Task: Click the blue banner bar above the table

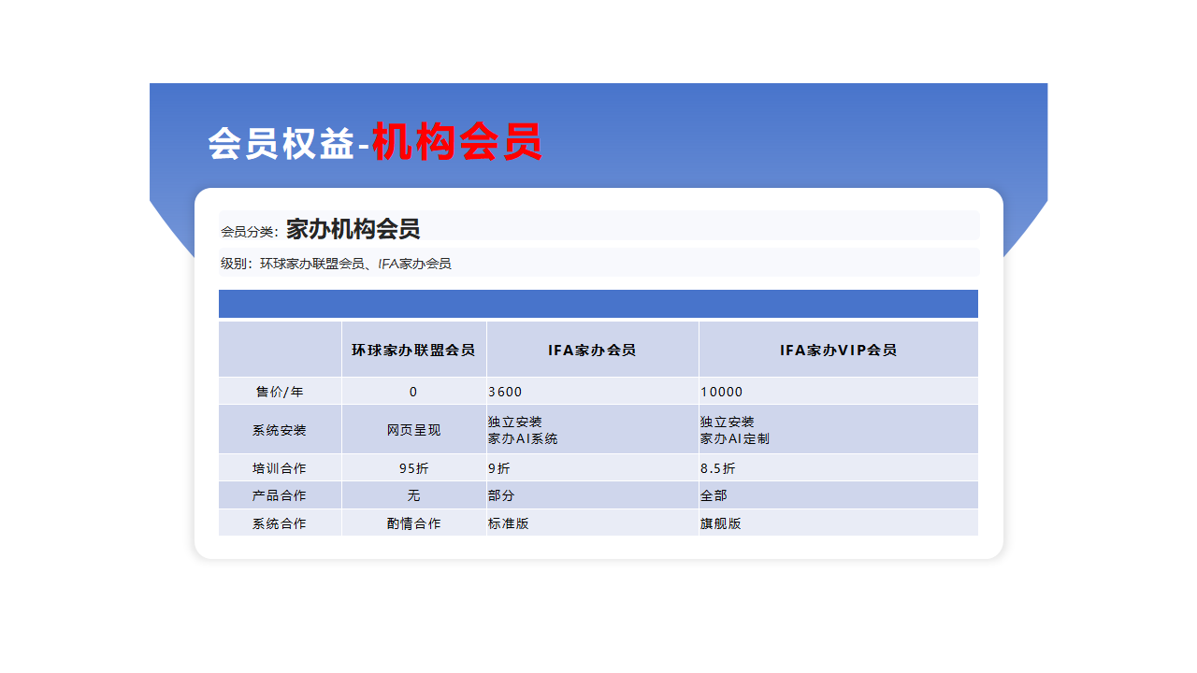Action: tap(598, 304)
